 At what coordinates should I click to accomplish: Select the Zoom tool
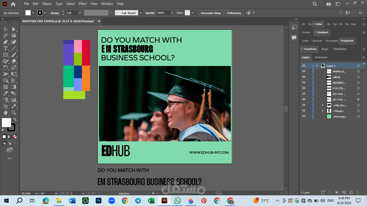click(x=14, y=113)
